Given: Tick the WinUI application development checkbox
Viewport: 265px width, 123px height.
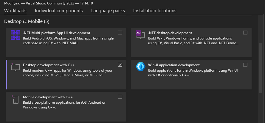Looking at the screenshot, I should pyautogui.click(x=245, y=64).
